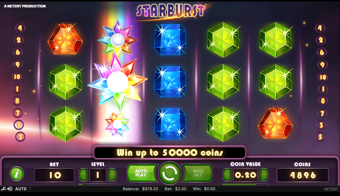This screenshot has width=340, height=196.
Task: Click the level slider bar under Level
Action: (x=98, y=184)
